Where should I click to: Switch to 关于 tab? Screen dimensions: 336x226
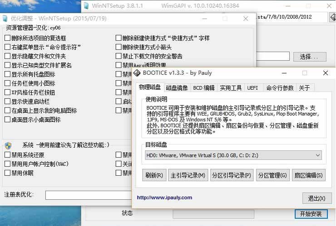click(x=304, y=88)
